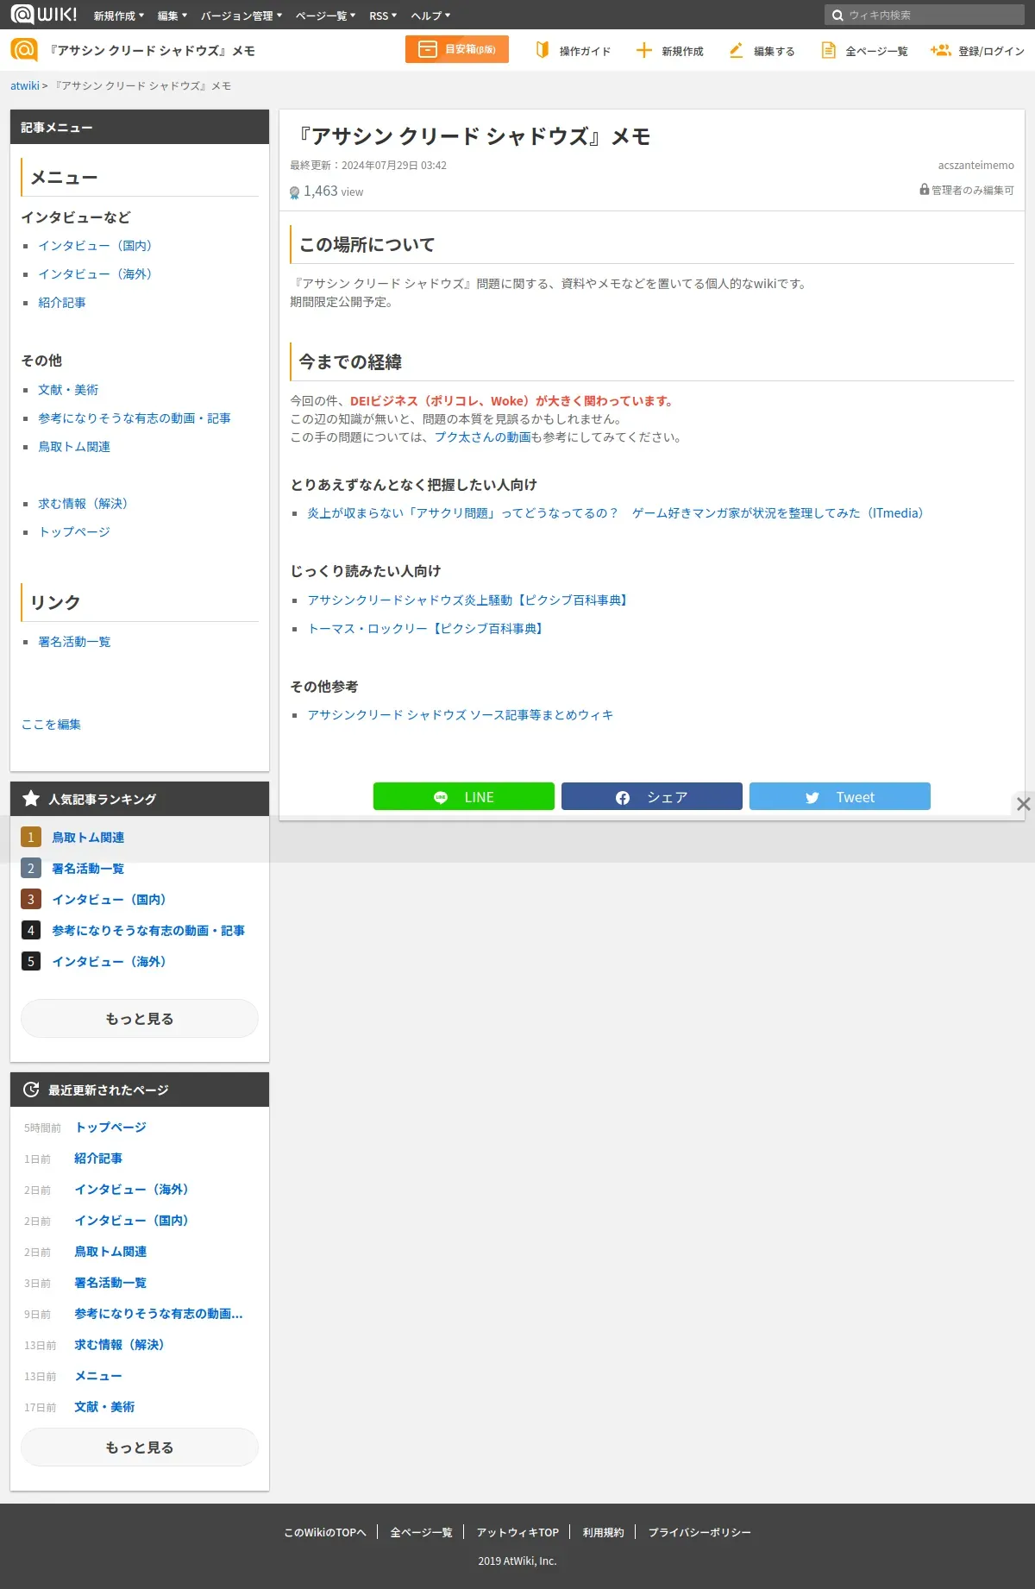Open トップページ updated 5時間前
1035x1589 pixels.
coord(110,1127)
